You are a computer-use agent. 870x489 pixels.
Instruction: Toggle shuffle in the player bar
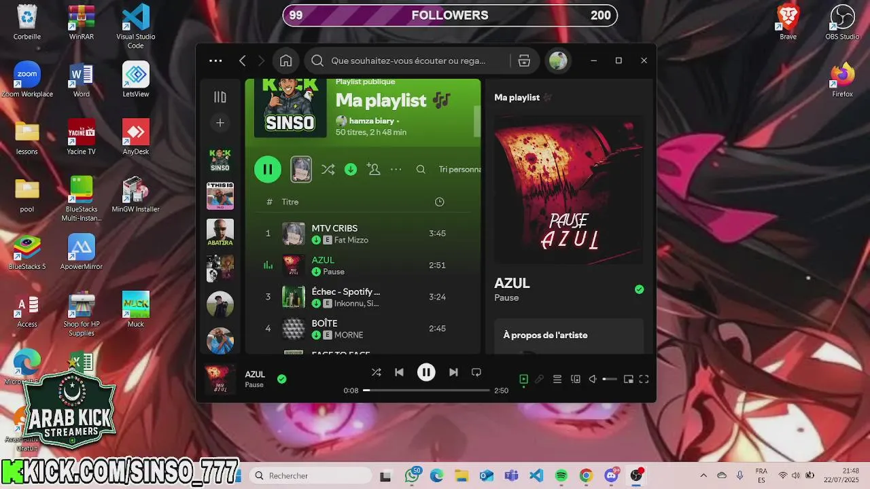[x=376, y=372]
